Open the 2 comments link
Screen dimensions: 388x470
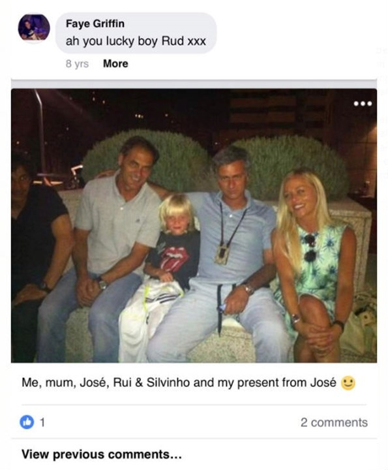(334, 422)
